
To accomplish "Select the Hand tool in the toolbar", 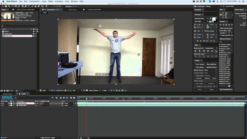I will coord(6,6).
